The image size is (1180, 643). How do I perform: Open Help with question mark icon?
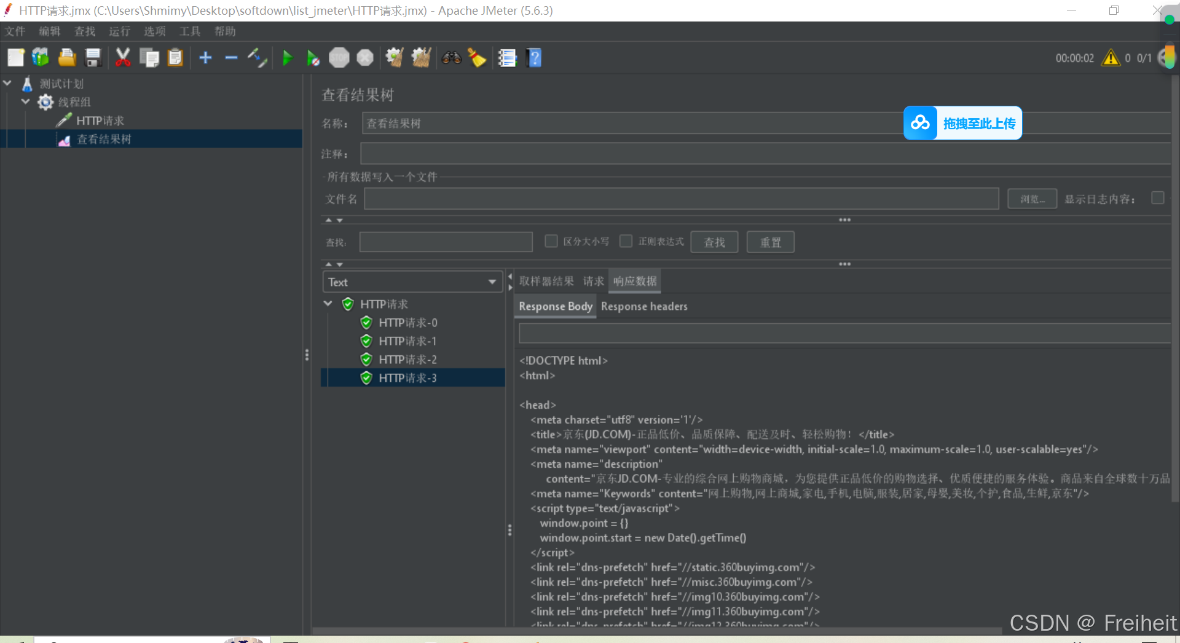534,58
